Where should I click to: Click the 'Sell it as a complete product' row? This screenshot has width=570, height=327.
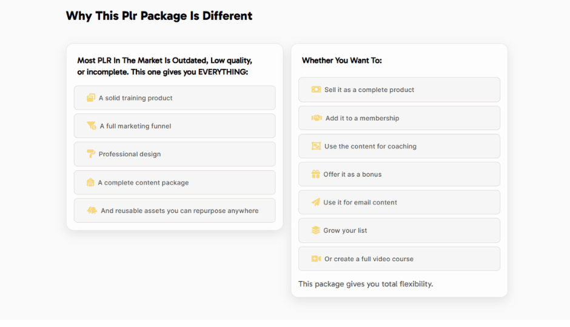[x=399, y=89]
